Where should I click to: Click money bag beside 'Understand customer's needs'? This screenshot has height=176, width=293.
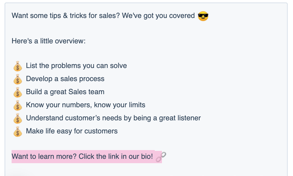18,119
